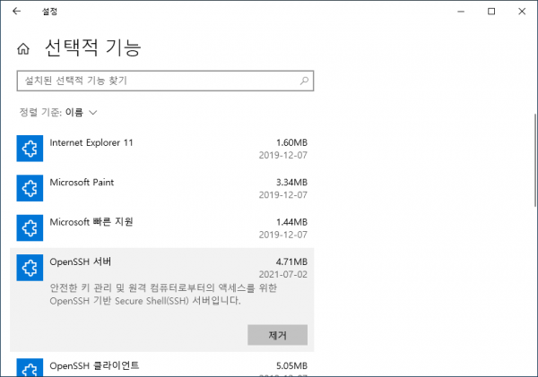Click the Internet Explorer 11 puzzle icon
538x377 pixels.
[x=30, y=149]
